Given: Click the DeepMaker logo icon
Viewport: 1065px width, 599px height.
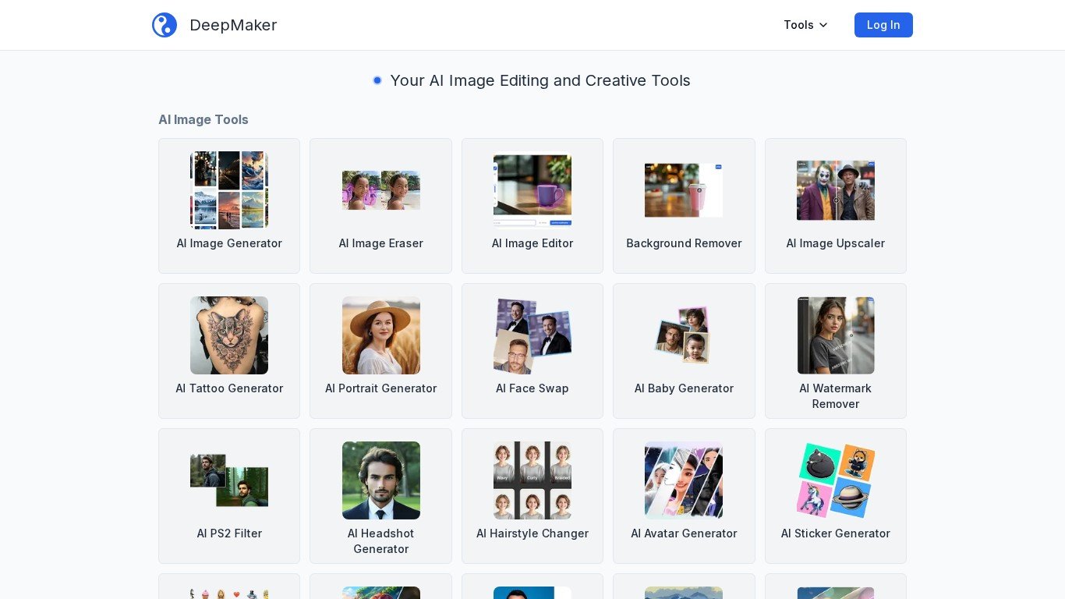Looking at the screenshot, I should (165, 25).
